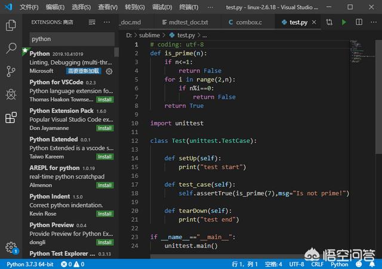The height and width of the screenshot is (269, 382).
Task: Open feedback smiley in status bar
Action: tap(359, 264)
